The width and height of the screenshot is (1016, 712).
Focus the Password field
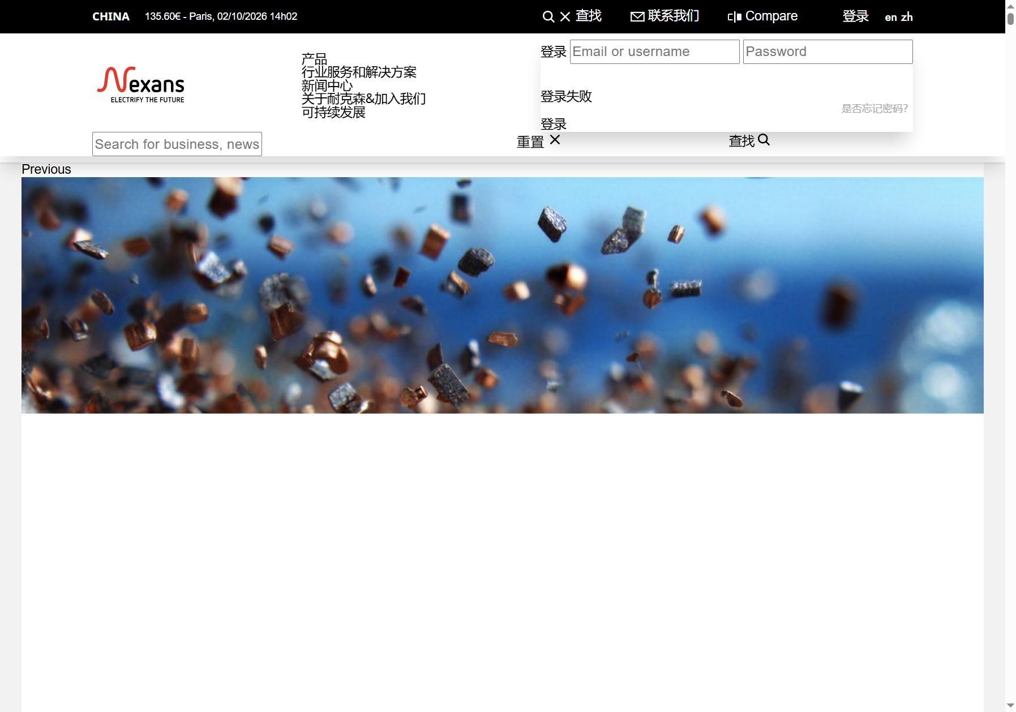[828, 52]
